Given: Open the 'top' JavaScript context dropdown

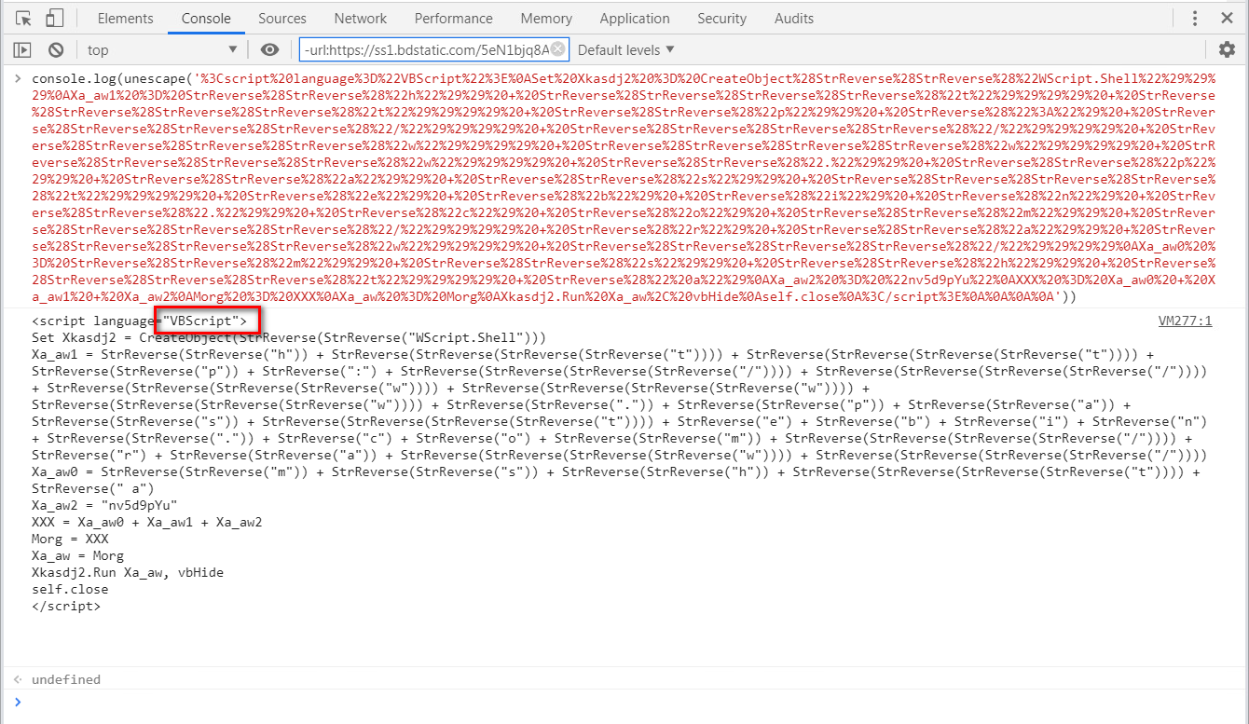Looking at the screenshot, I should (x=162, y=50).
